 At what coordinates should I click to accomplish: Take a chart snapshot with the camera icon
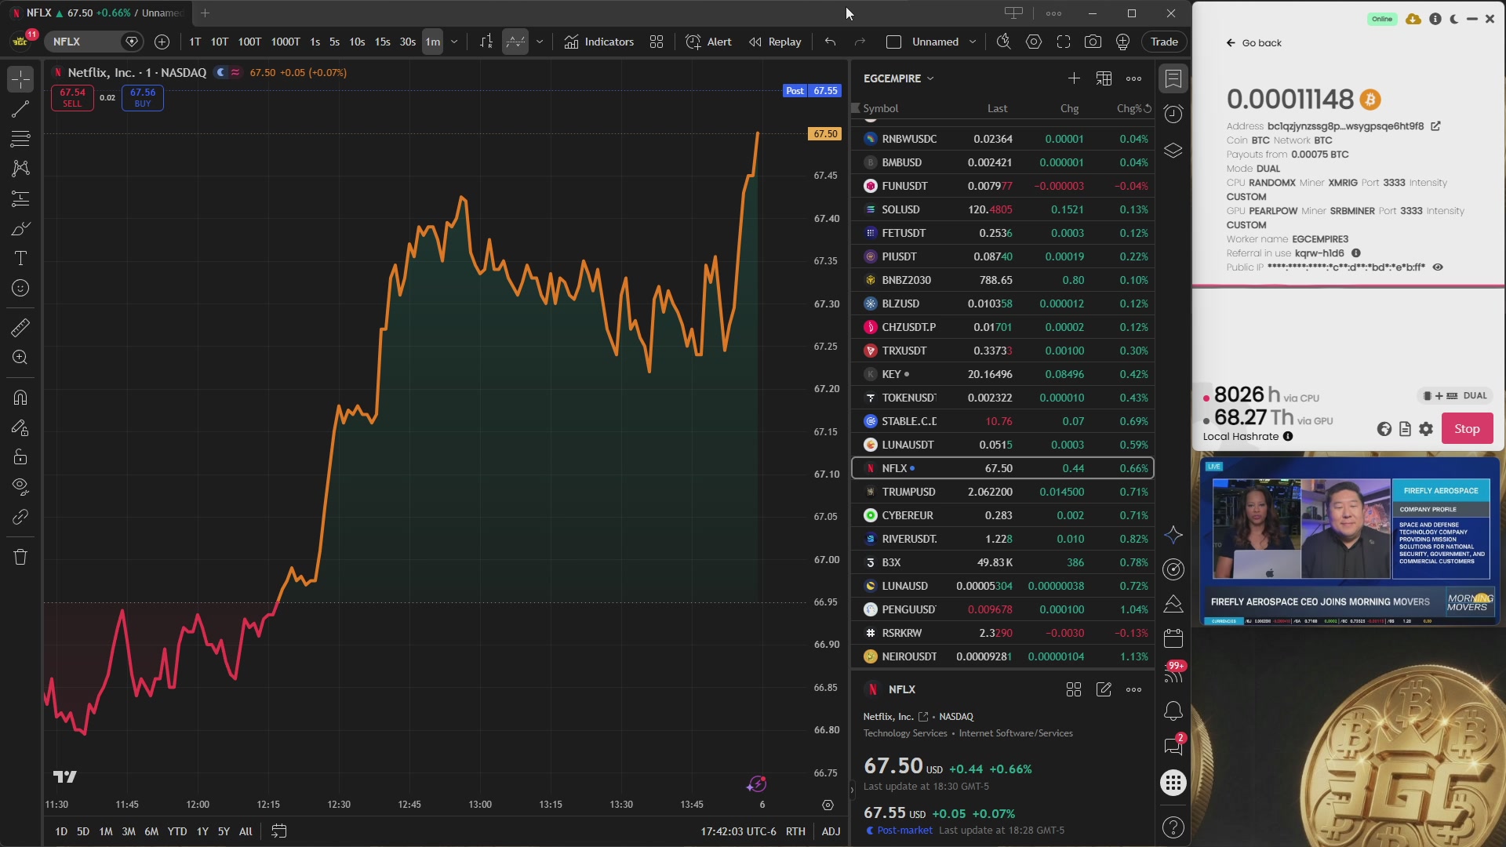1093,42
